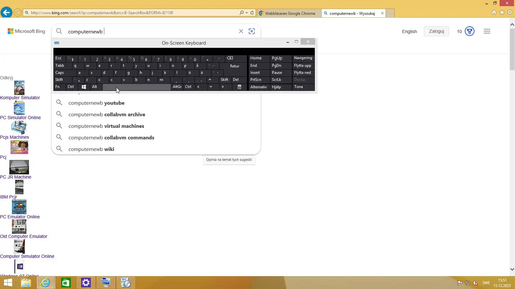
Task: Open the IE Favorites star
Action: [502, 13]
